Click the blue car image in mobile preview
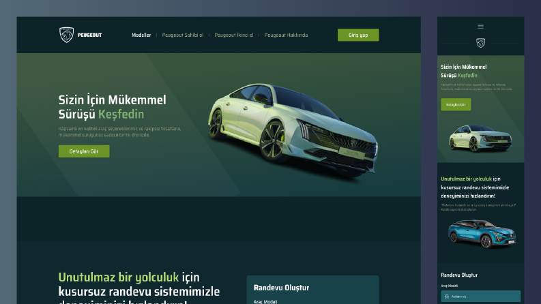Screen dimensions: 541x304 coord(482,234)
